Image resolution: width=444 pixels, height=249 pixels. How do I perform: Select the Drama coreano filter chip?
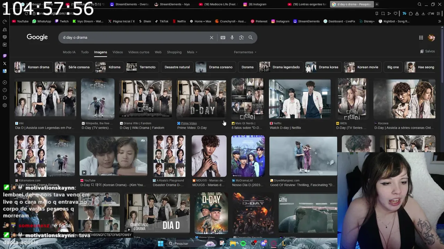click(x=216, y=67)
